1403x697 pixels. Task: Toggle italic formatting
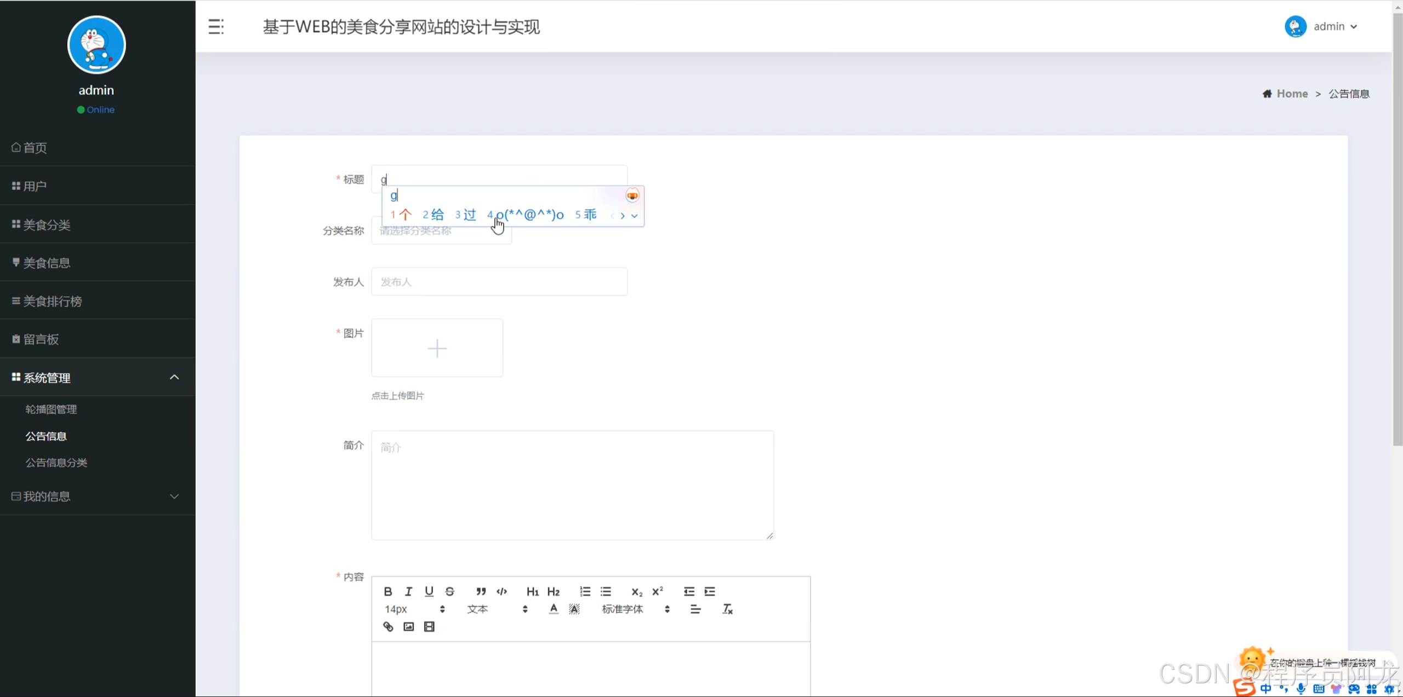click(x=408, y=591)
